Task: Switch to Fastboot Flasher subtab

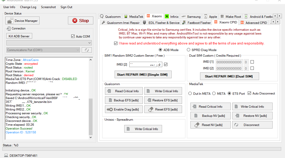Action: [x=197, y=23]
